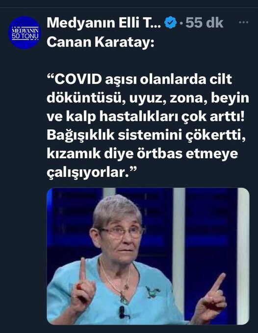Click the word COVID in the tweet
The height and width of the screenshot is (333, 258).
[78, 79]
